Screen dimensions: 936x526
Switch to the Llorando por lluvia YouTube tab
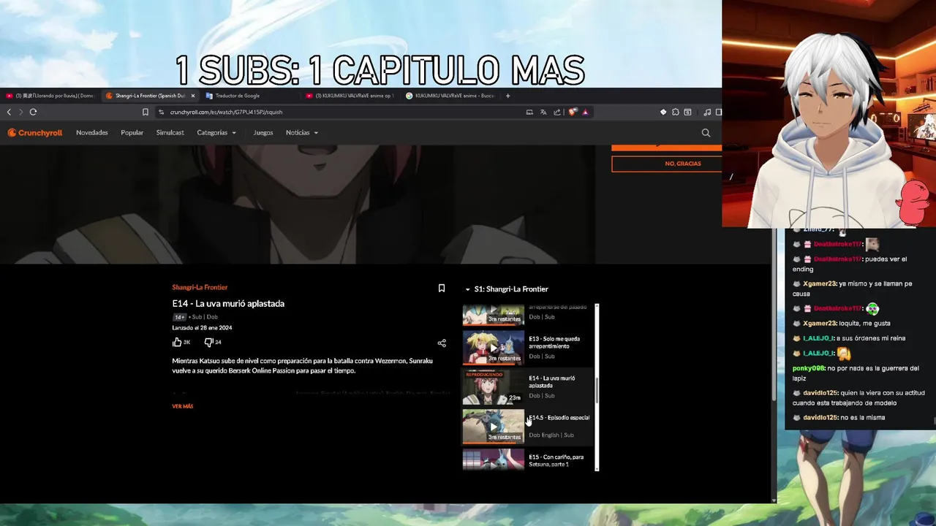pyautogui.click(x=50, y=96)
